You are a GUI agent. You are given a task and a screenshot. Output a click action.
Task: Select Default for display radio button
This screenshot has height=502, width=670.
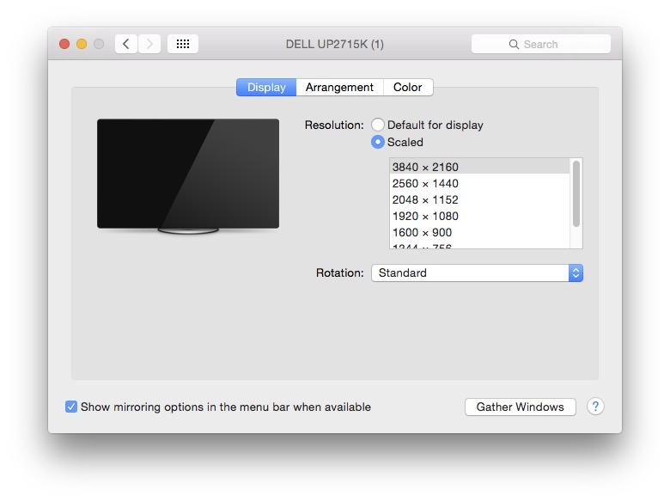point(378,125)
